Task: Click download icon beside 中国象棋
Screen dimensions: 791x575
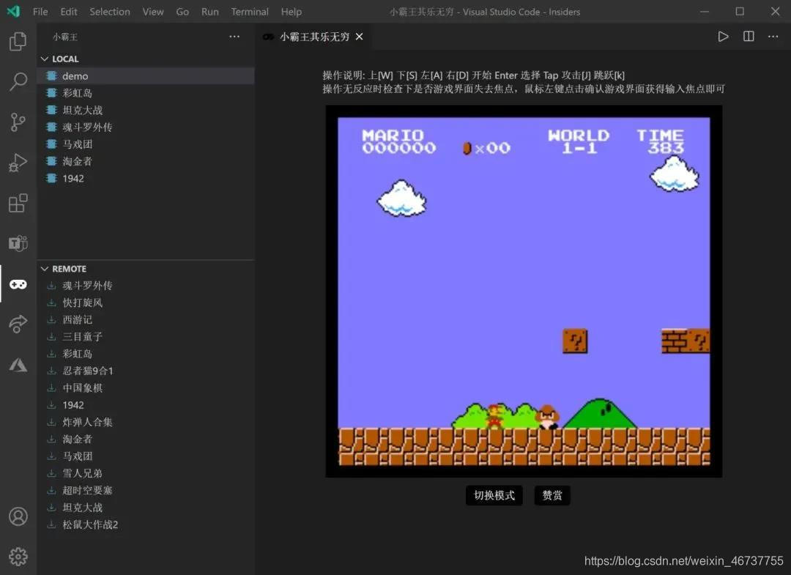Action: [51, 388]
